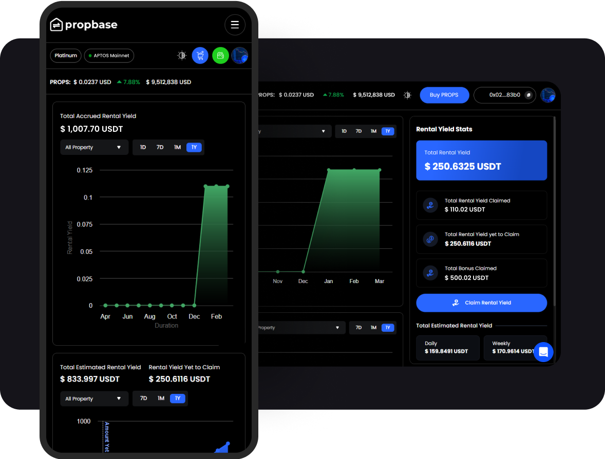Toggle theme in mobile header
The width and height of the screenshot is (605, 459).
coord(181,55)
